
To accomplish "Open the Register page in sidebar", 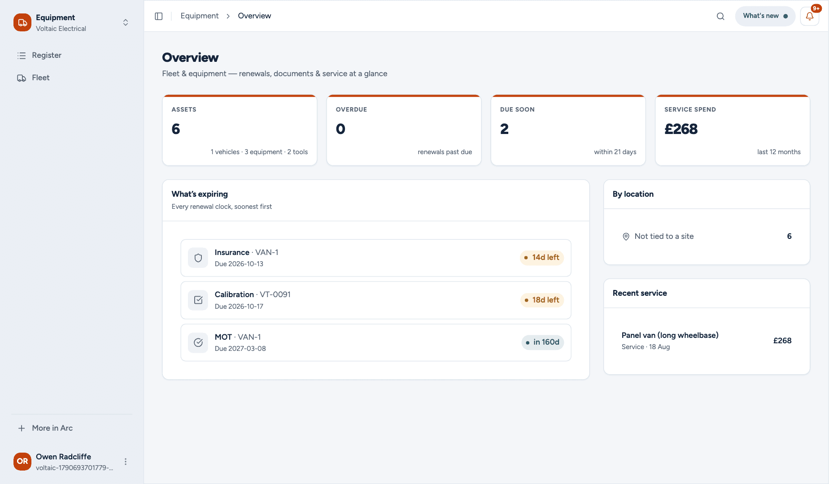I will (72, 55).
